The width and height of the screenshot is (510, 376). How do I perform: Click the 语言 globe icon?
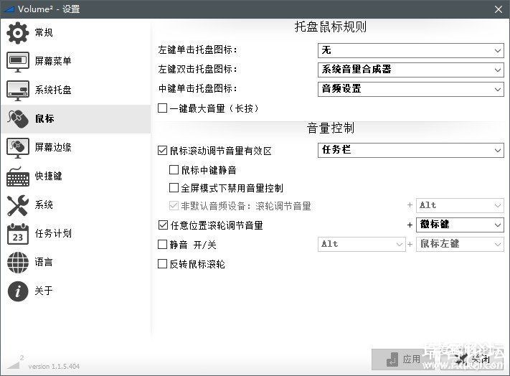18,263
